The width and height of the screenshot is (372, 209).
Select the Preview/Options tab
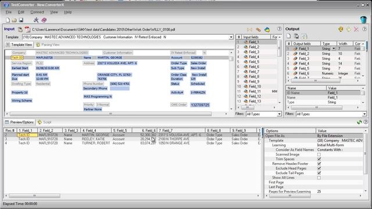click(x=19, y=122)
